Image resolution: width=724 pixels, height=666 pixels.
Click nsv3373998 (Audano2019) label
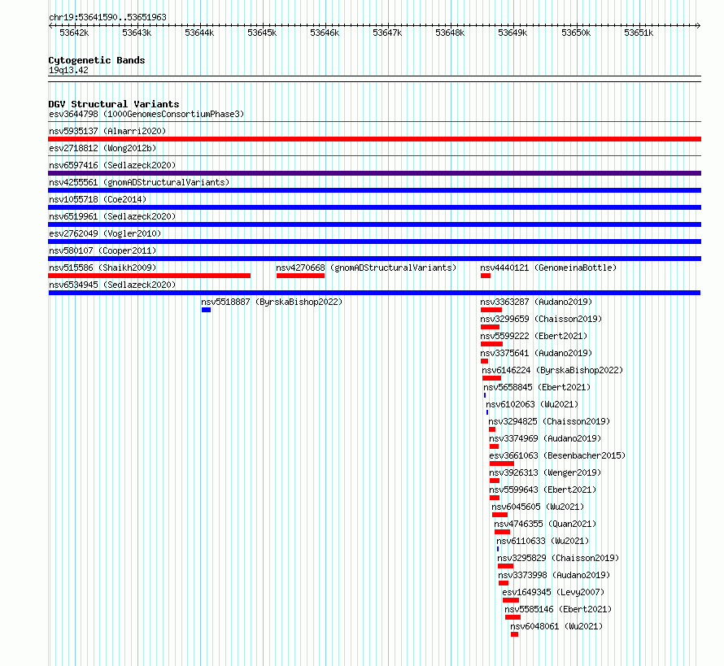tap(554, 575)
